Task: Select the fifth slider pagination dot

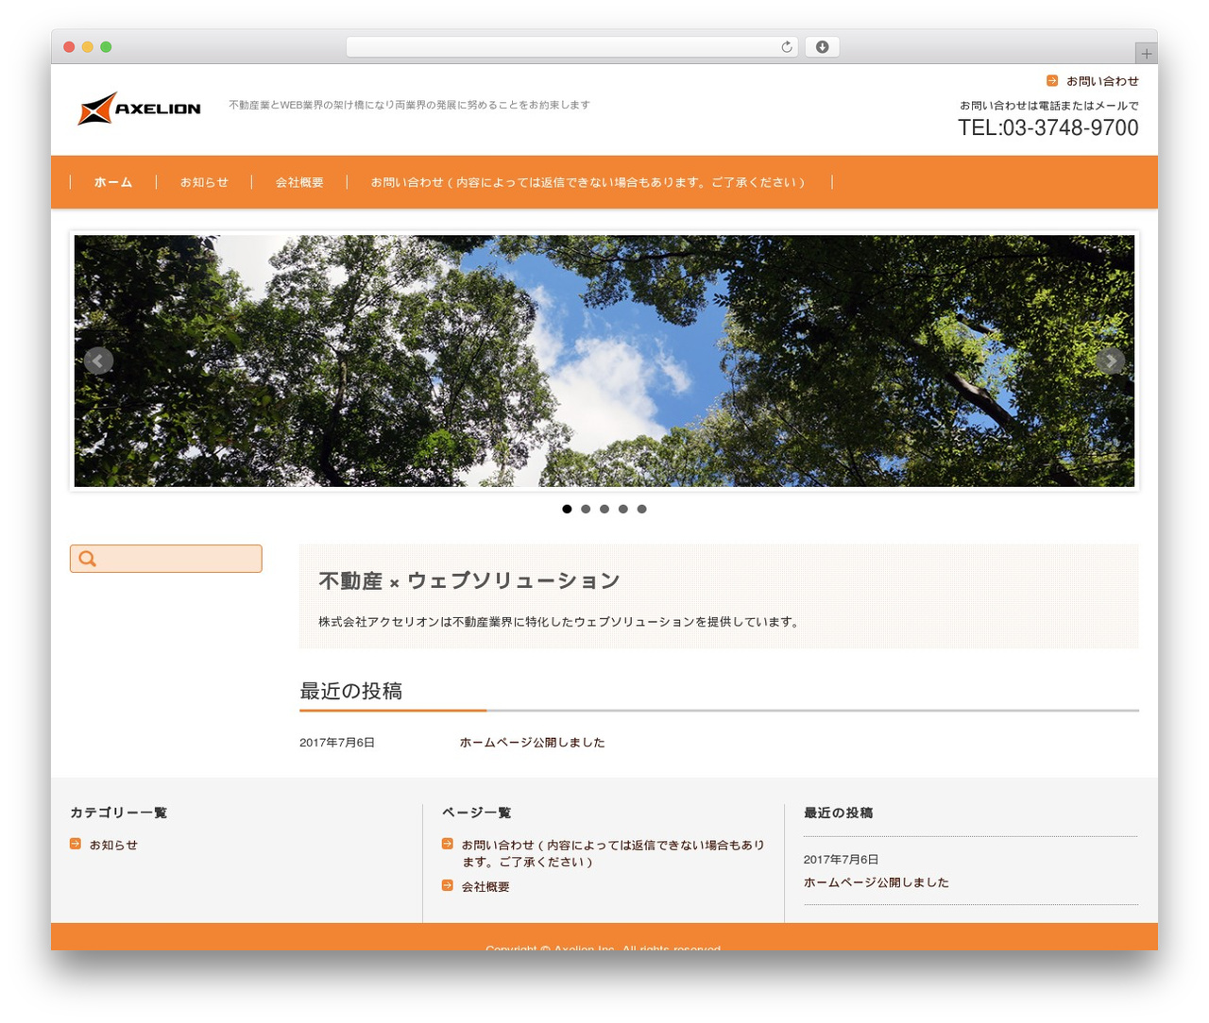Action: tap(642, 509)
